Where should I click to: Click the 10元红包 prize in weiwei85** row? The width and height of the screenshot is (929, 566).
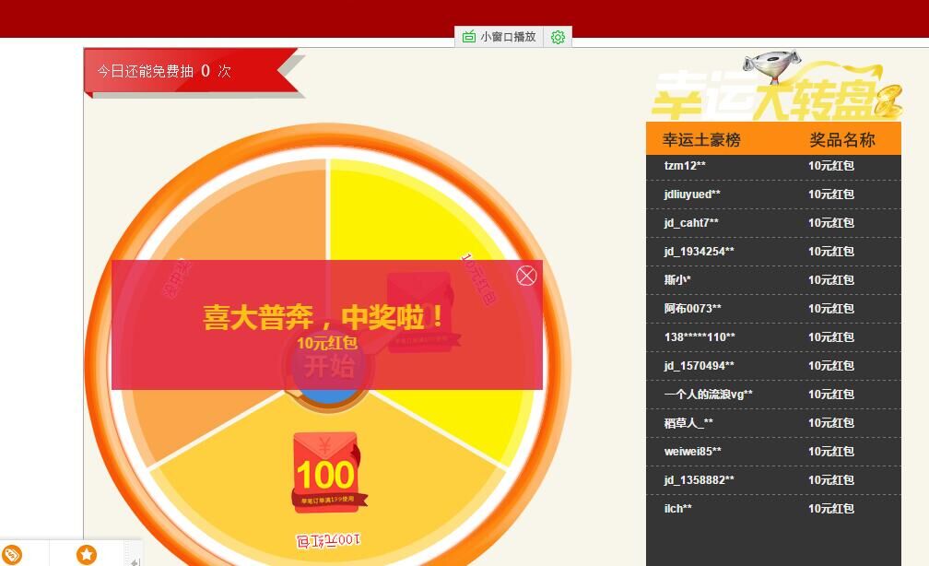(831, 451)
